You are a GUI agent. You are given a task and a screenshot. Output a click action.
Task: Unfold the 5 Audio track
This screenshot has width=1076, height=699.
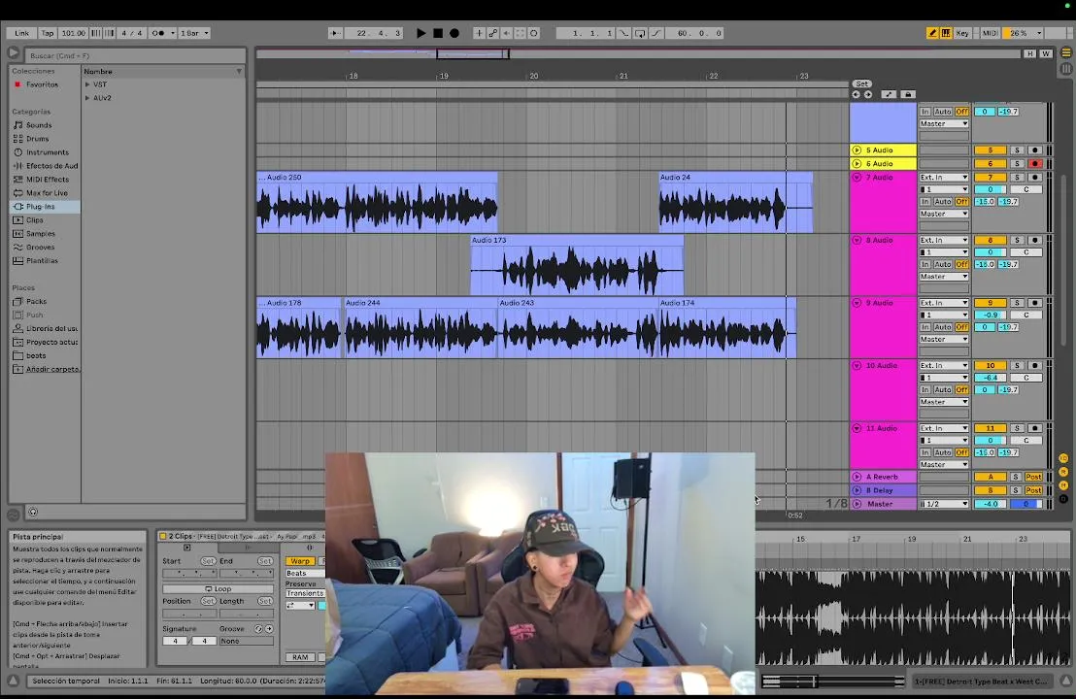pos(857,150)
